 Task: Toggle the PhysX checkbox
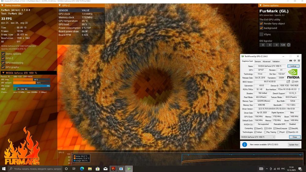click(278, 132)
